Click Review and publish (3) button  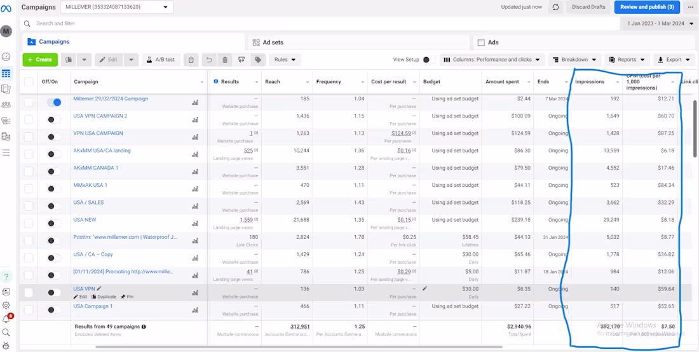click(647, 7)
